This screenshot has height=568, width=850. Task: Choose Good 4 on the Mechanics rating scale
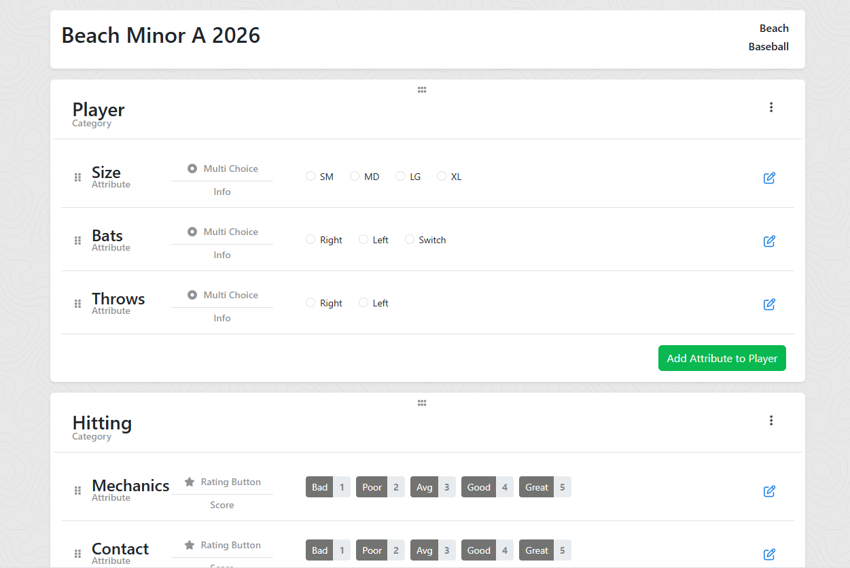coord(487,486)
